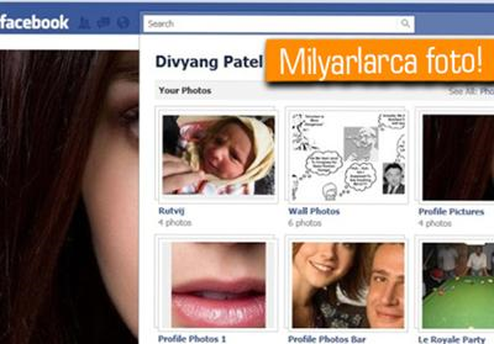
Task: Click the Profile Pictures album link
Action: pyautogui.click(x=451, y=212)
